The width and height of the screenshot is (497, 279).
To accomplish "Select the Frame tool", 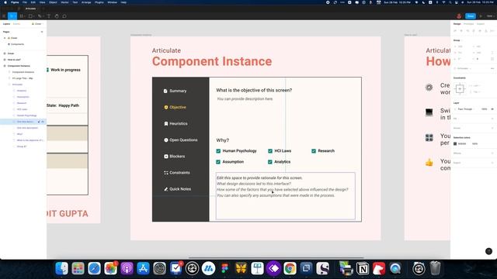I will click(22, 16).
